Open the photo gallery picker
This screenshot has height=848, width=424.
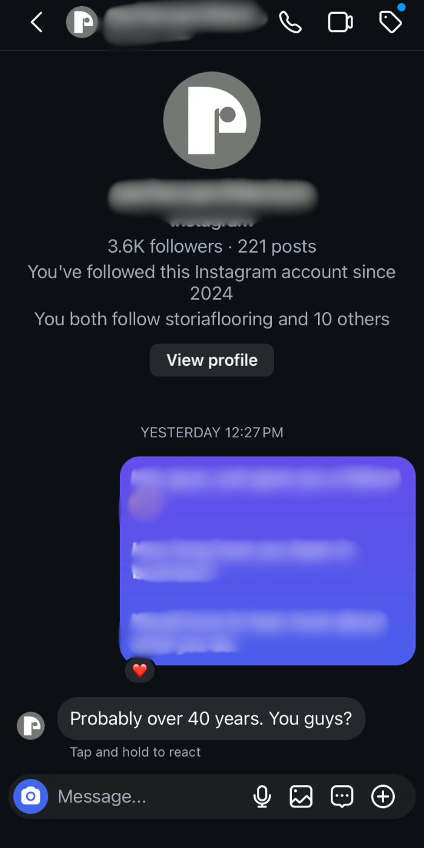[x=301, y=797]
